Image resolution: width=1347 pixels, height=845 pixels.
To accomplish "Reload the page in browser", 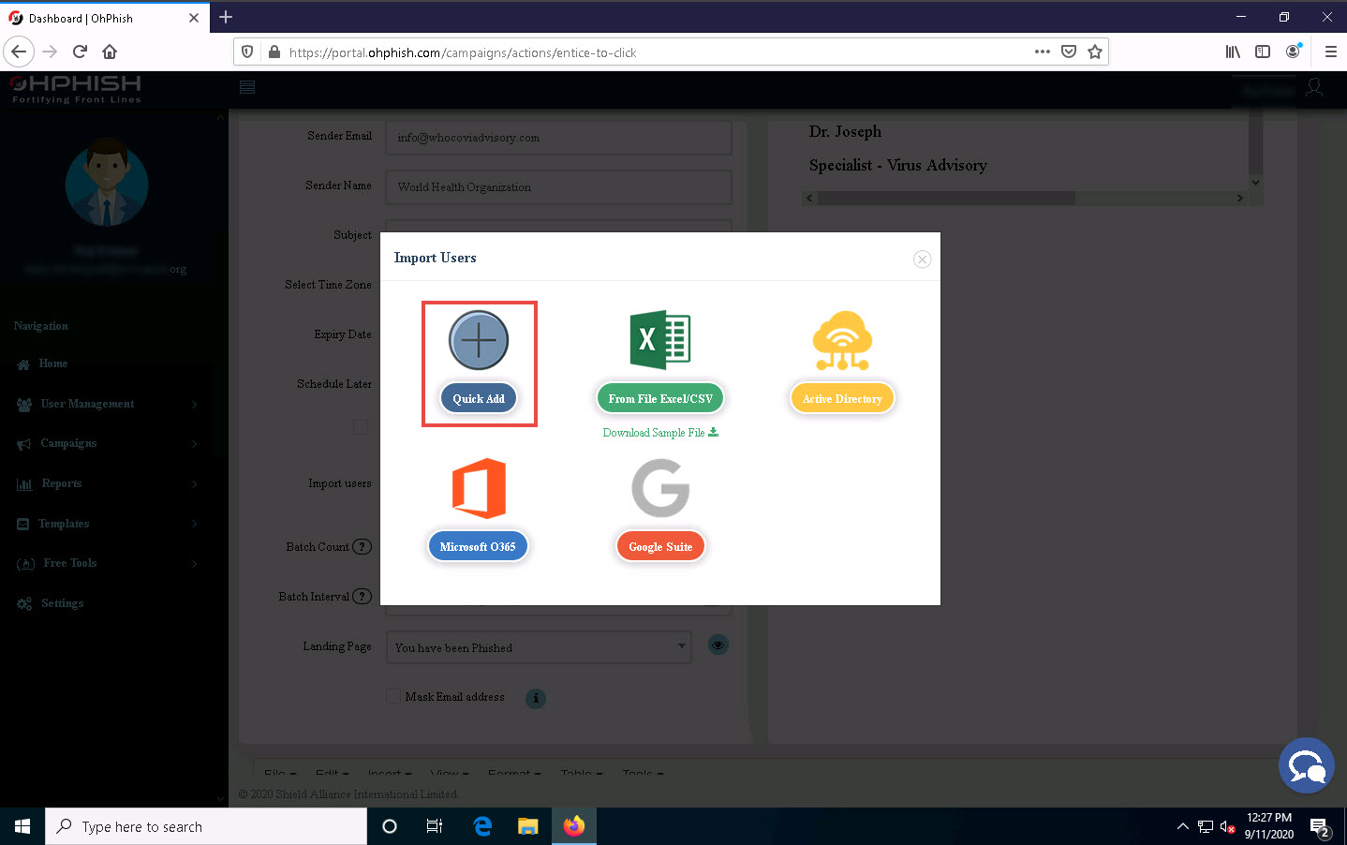I will 80,52.
